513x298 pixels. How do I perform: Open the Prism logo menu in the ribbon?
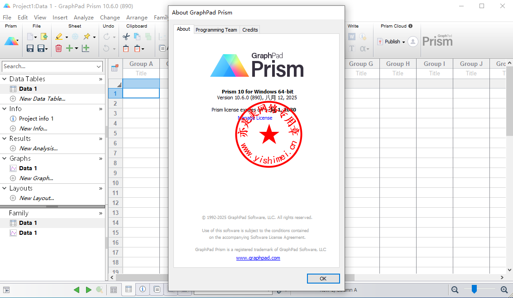[11, 41]
